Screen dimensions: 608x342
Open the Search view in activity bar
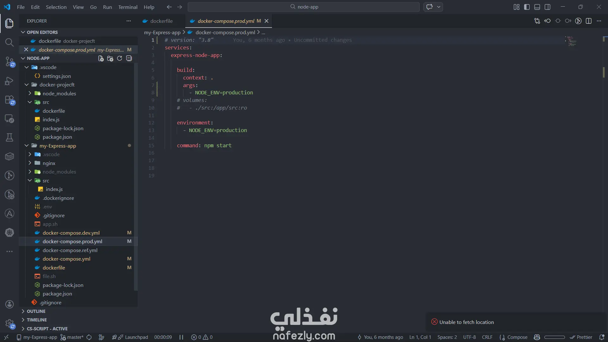[x=9, y=42]
